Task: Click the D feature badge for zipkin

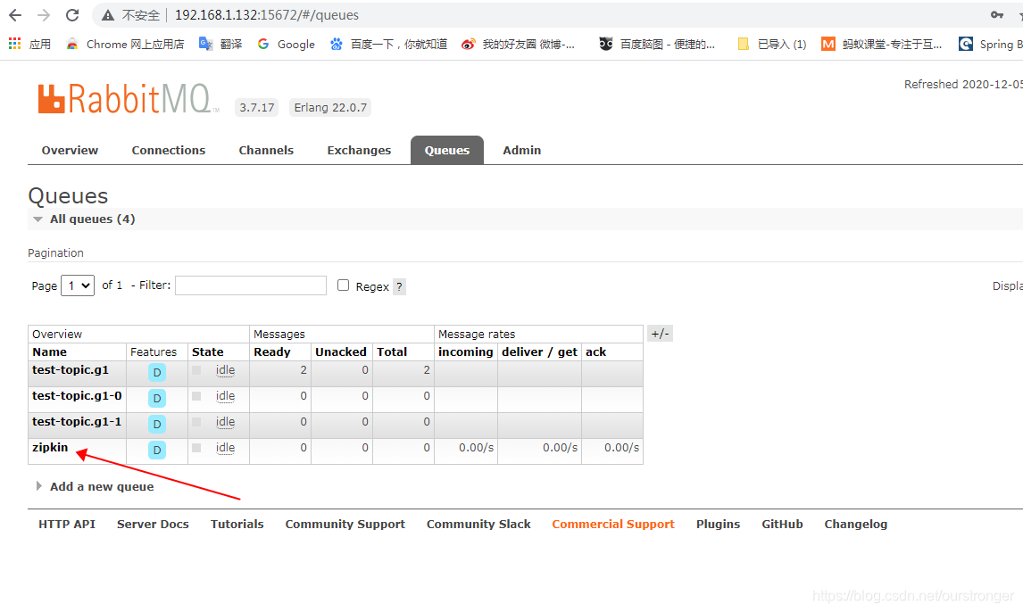Action: (156, 450)
